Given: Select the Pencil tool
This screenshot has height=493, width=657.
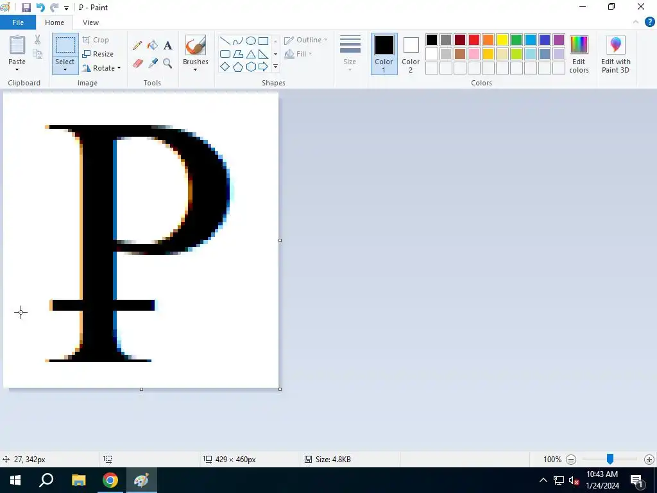Looking at the screenshot, I should [x=137, y=46].
